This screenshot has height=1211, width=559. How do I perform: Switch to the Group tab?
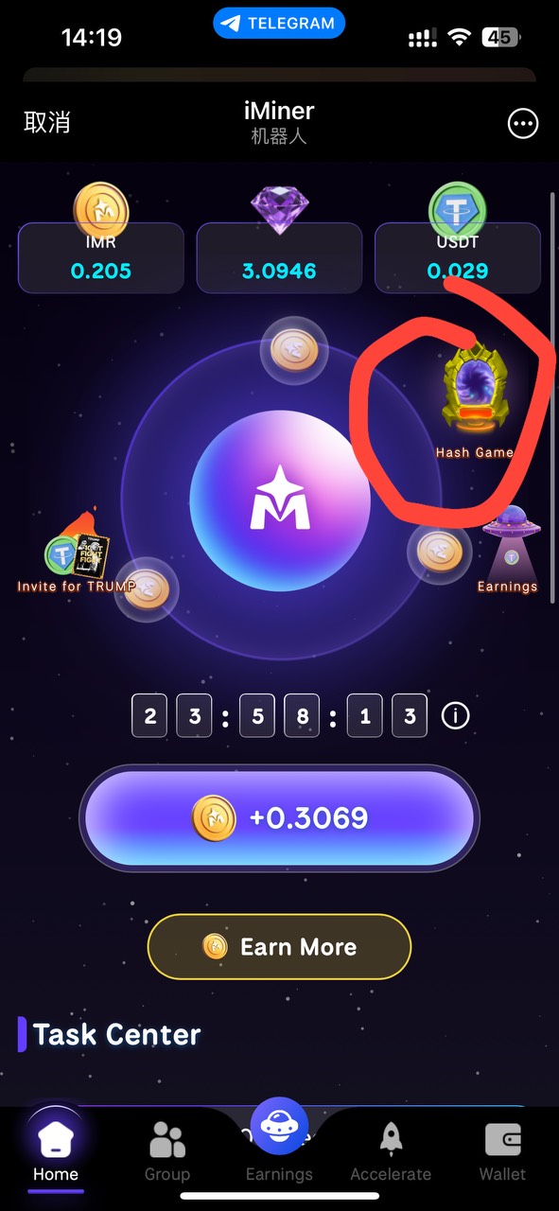pyautogui.click(x=167, y=1152)
